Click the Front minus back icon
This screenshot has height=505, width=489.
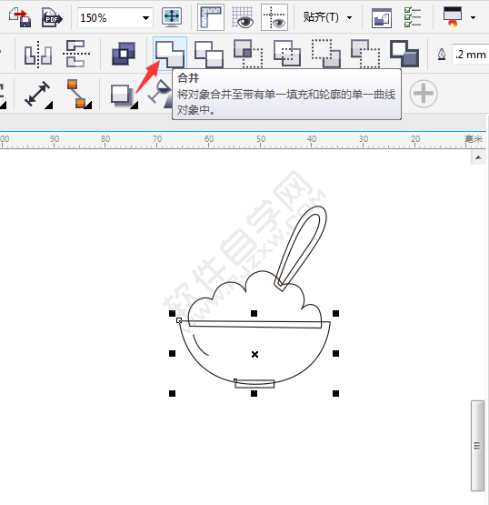click(326, 54)
